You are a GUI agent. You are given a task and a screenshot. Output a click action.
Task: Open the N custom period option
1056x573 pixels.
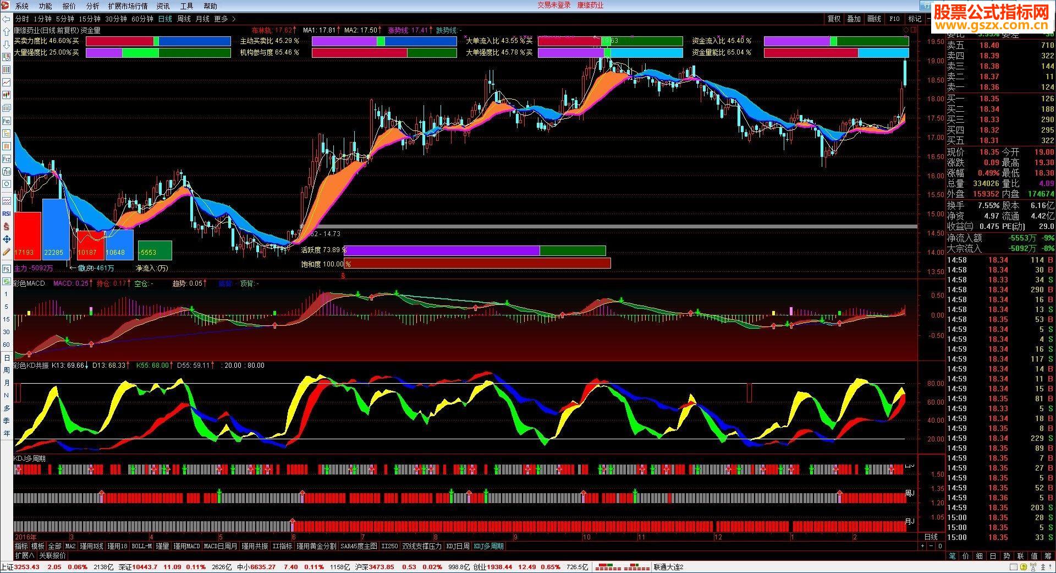(7, 395)
